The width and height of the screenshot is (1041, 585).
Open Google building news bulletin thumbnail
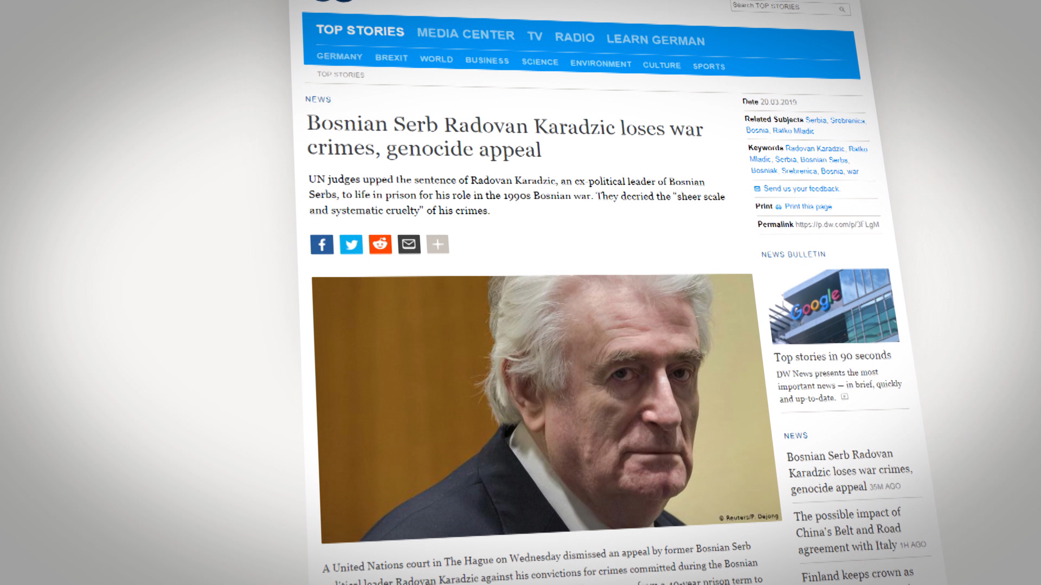pos(833,306)
